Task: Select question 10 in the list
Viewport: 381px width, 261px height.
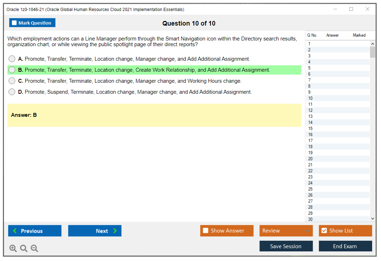Action: pos(310,98)
